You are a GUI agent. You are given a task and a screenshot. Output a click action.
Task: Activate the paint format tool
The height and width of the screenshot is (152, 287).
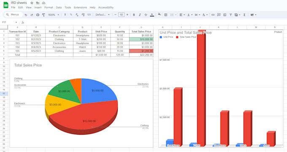43,15
